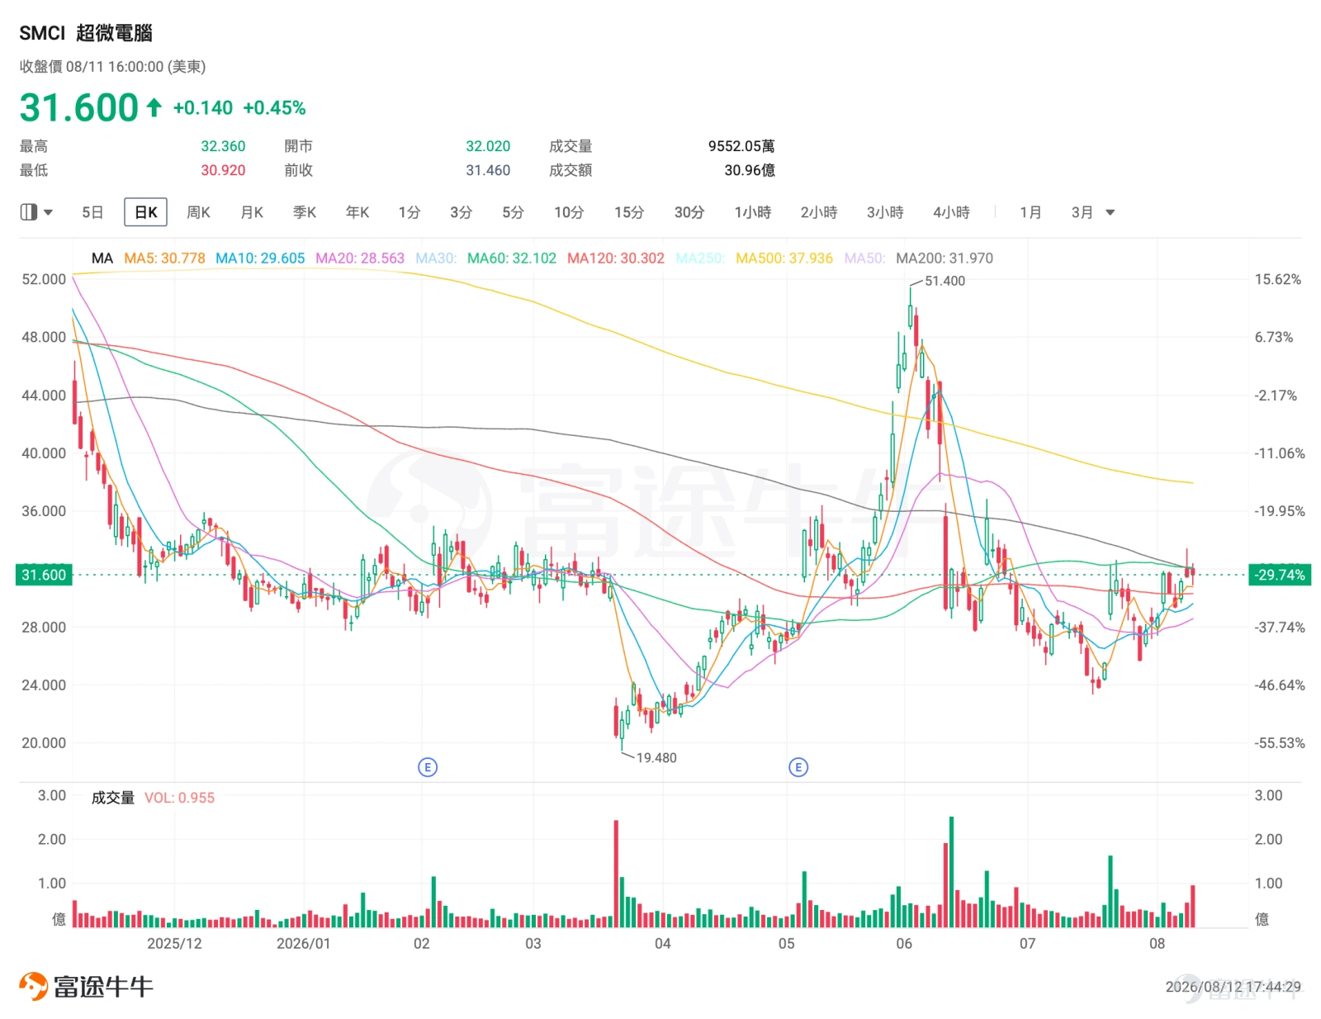The height and width of the screenshot is (1019, 1321).
Task: Click the earnings E marker near February
Action: tap(428, 767)
